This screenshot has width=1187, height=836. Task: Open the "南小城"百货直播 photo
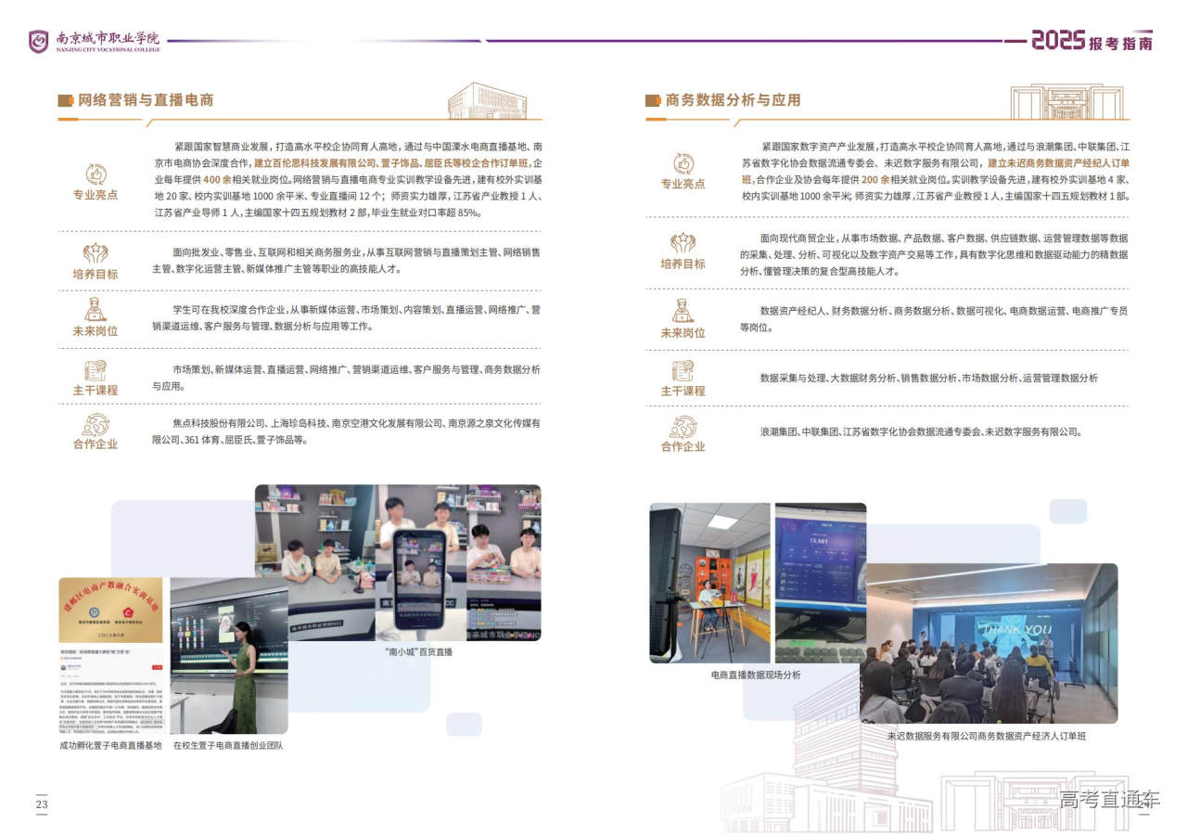(399, 561)
